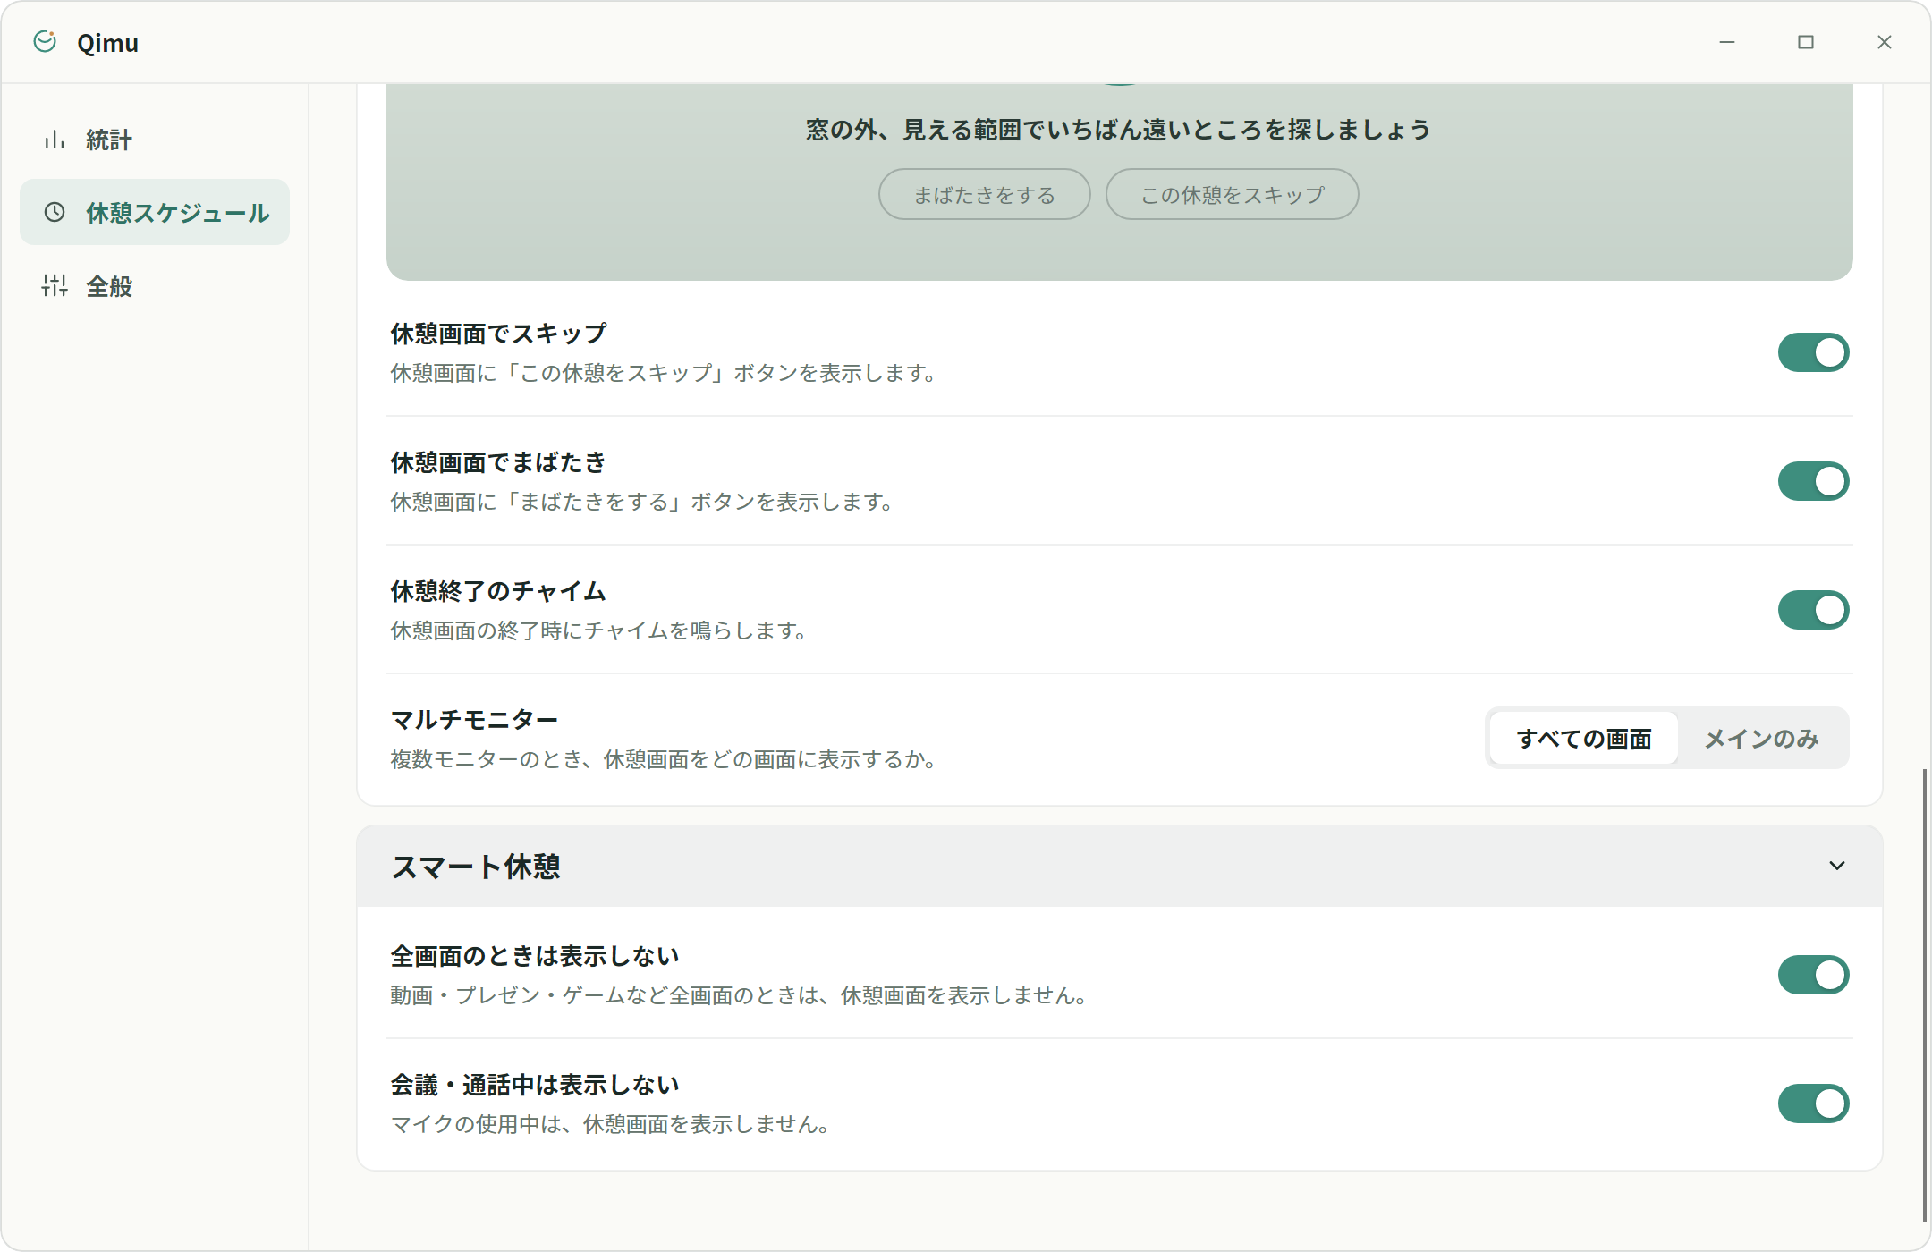Screen dimensions: 1932x1252
Task: Click the まばたきをする preview button
Action: point(984,194)
